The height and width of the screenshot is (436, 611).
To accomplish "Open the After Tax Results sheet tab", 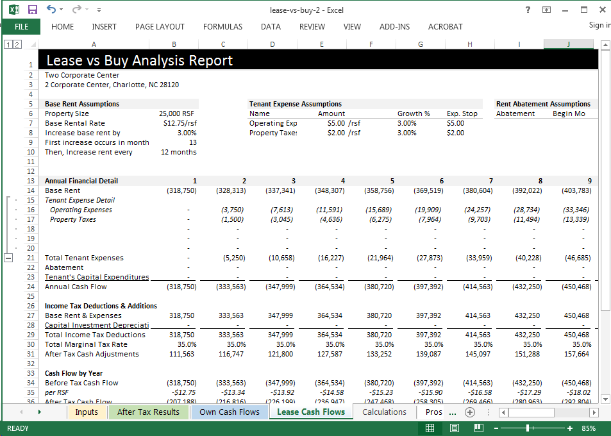I will 148,412.
